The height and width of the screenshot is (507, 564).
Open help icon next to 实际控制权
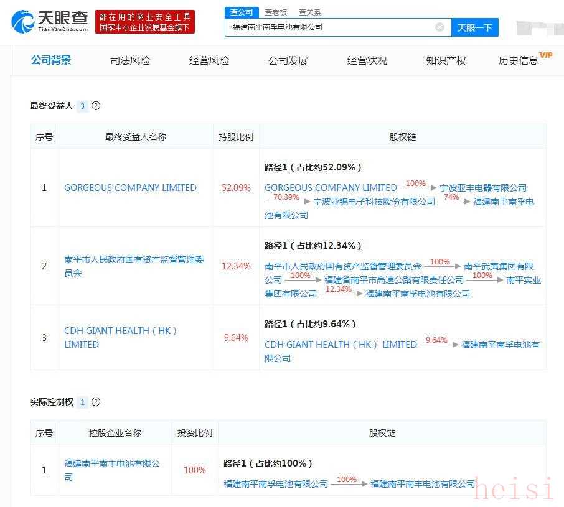(96, 402)
